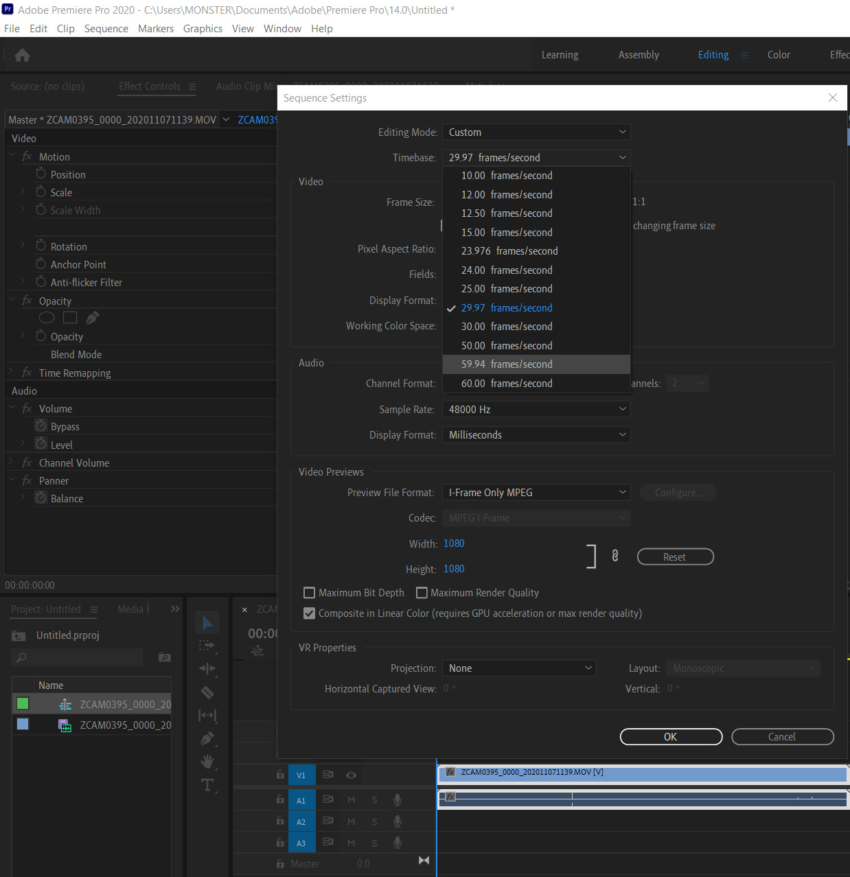
Task: Toggle animation stopwatch for Balance
Action: pyautogui.click(x=41, y=498)
